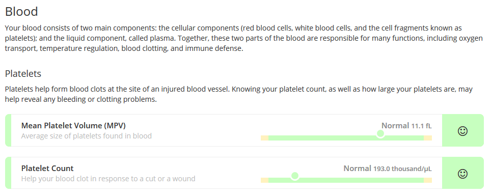Click the 'Help your blood clot' description text
Image resolution: width=491 pixels, height=196 pixels.
pyautogui.click(x=108, y=179)
